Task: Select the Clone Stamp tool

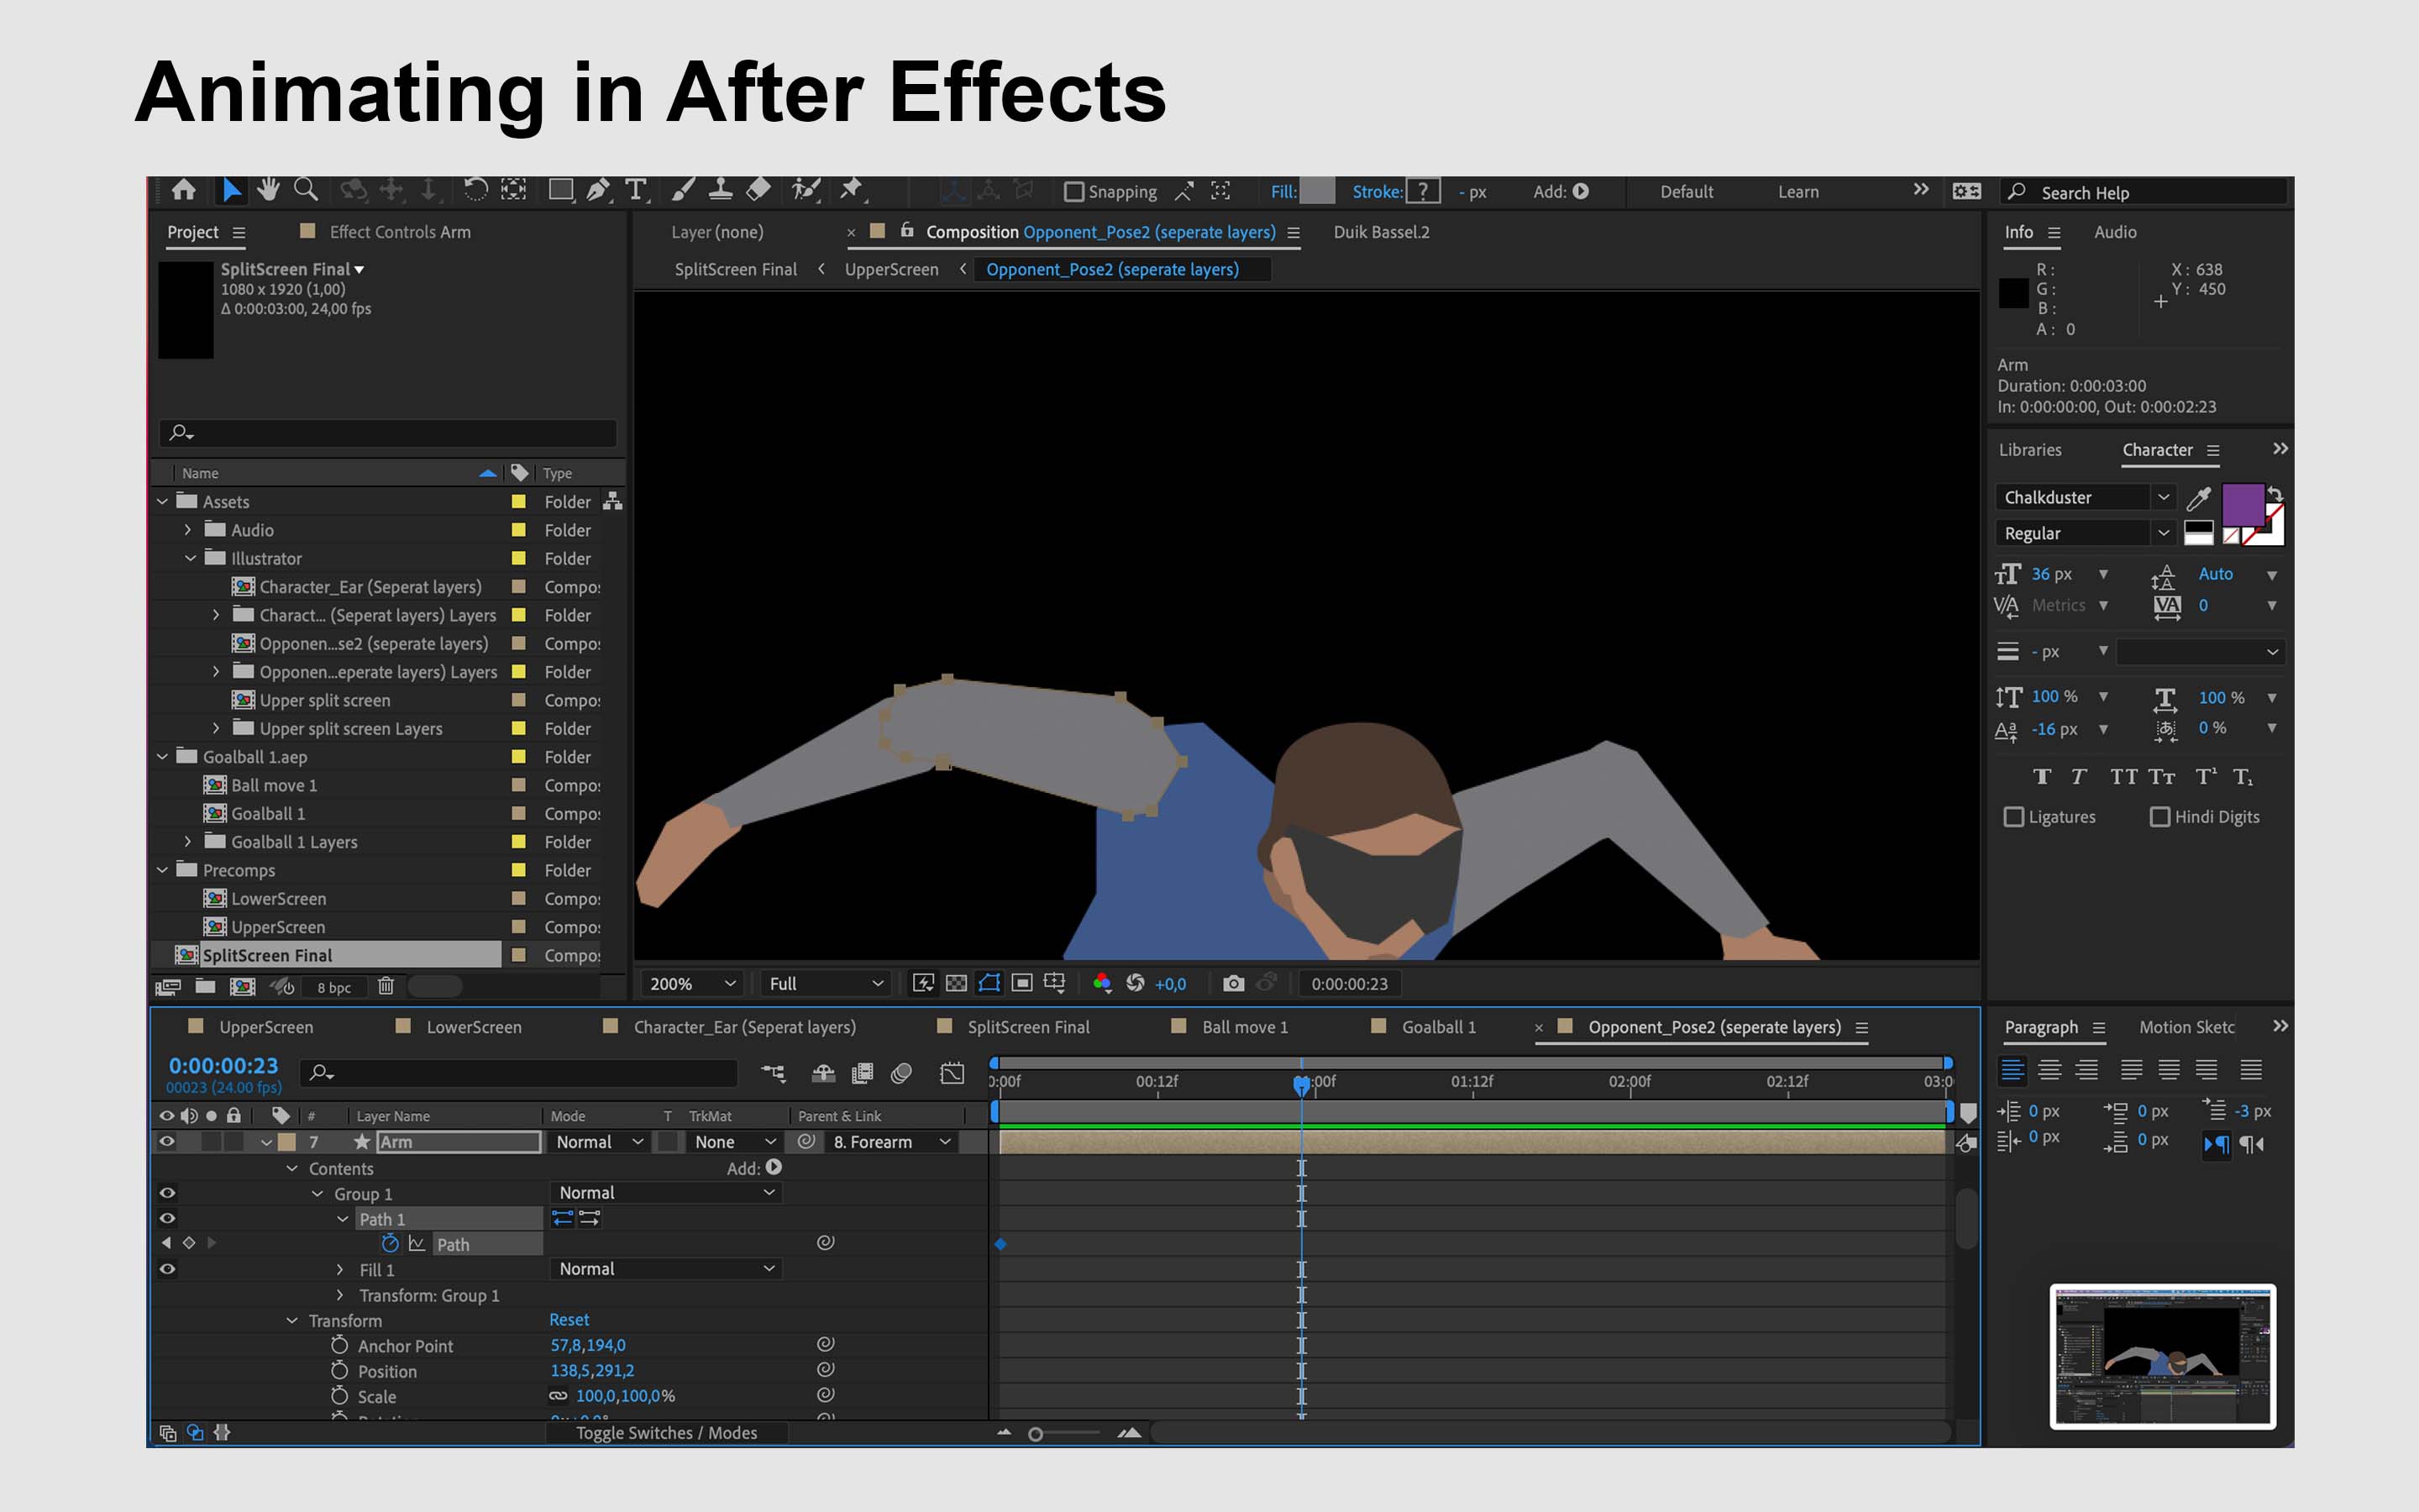Action: click(x=720, y=190)
